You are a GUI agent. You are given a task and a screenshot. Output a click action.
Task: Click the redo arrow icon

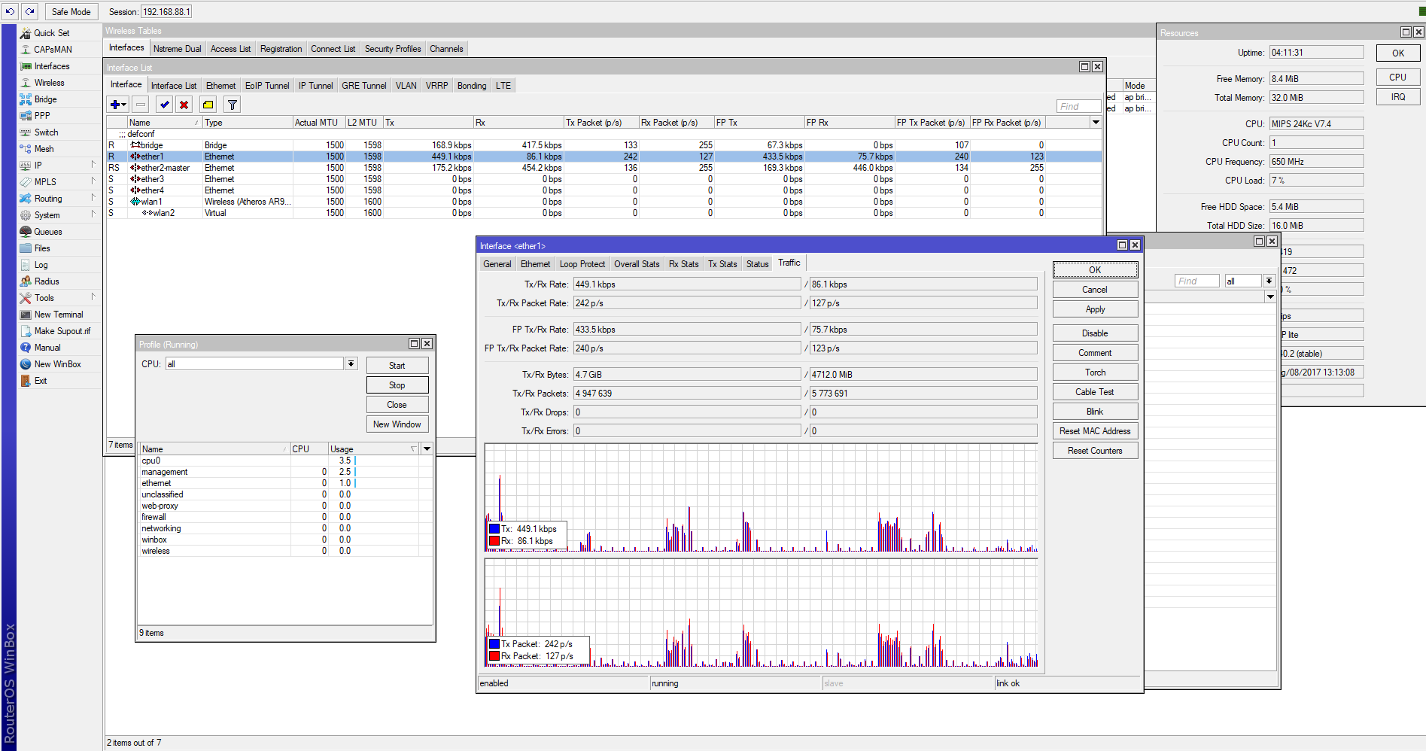(30, 11)
